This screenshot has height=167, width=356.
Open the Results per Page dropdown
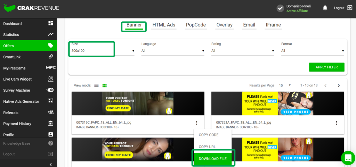coord(285,85)
